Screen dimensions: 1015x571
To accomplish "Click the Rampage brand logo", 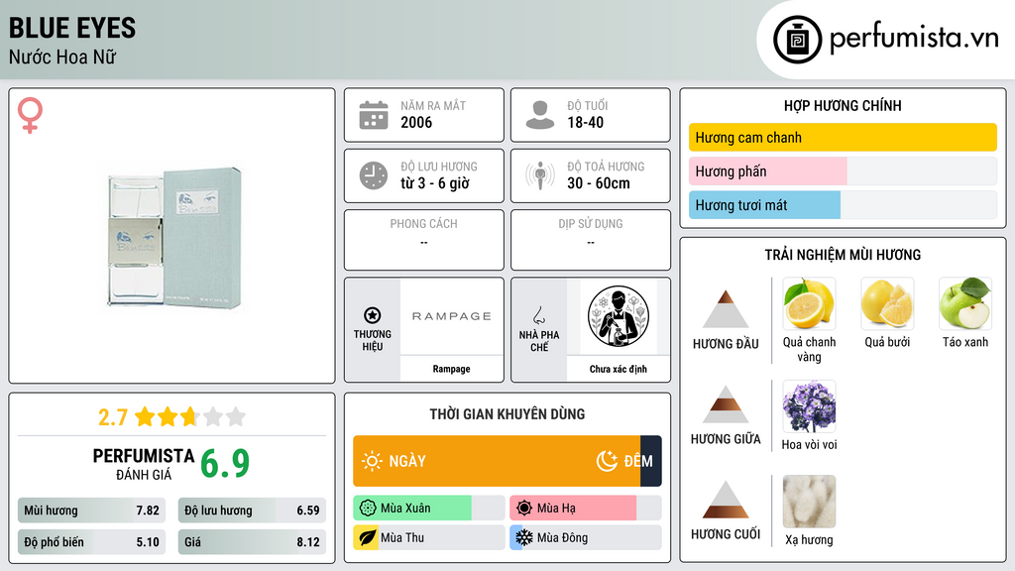I will [x=452, y=316].
